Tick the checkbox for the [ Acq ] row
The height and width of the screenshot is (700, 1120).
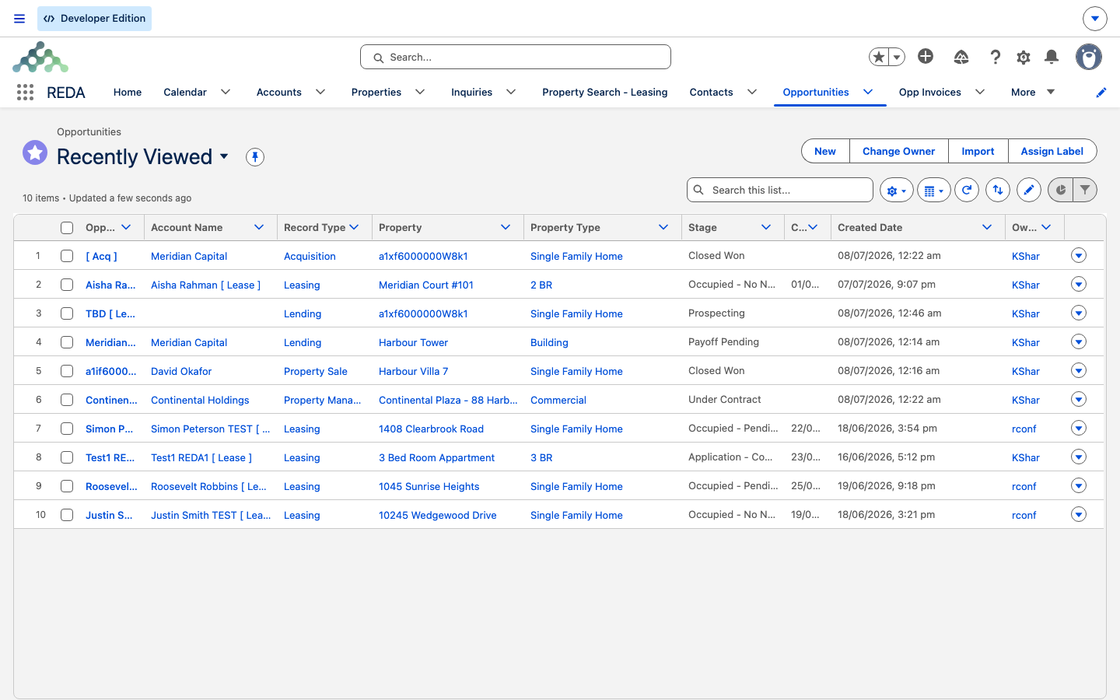pyautogui.click(x=67, y=256)
